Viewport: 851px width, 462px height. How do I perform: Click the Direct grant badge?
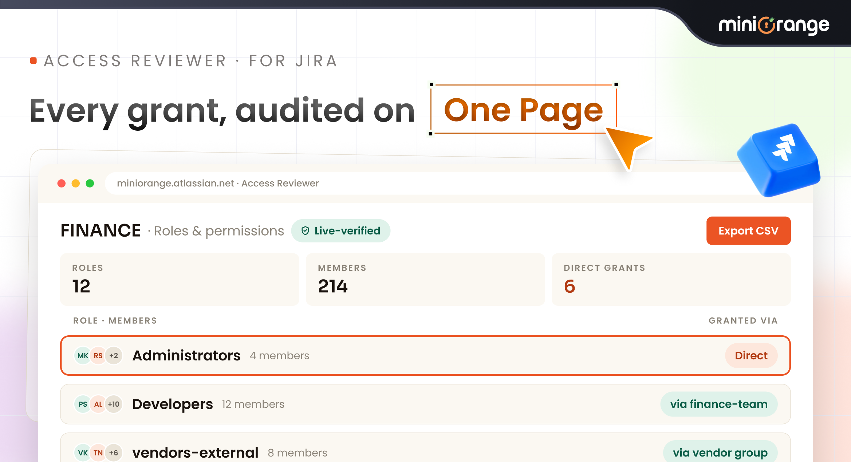click(751, 355)
